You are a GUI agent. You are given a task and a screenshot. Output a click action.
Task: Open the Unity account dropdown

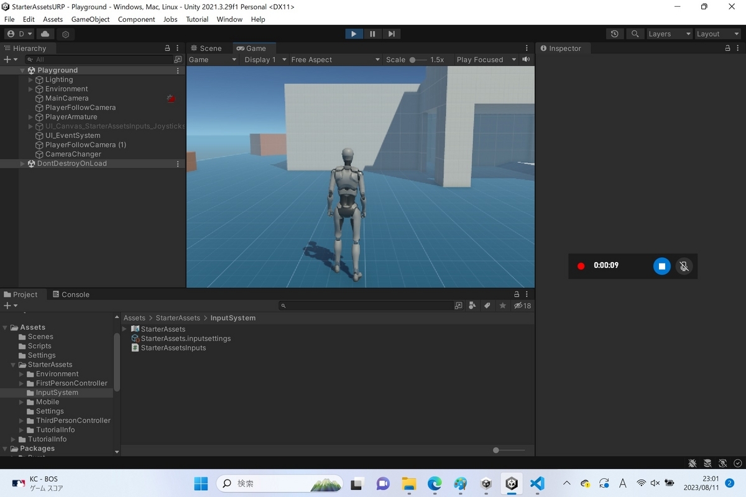[x=19, y=34]
